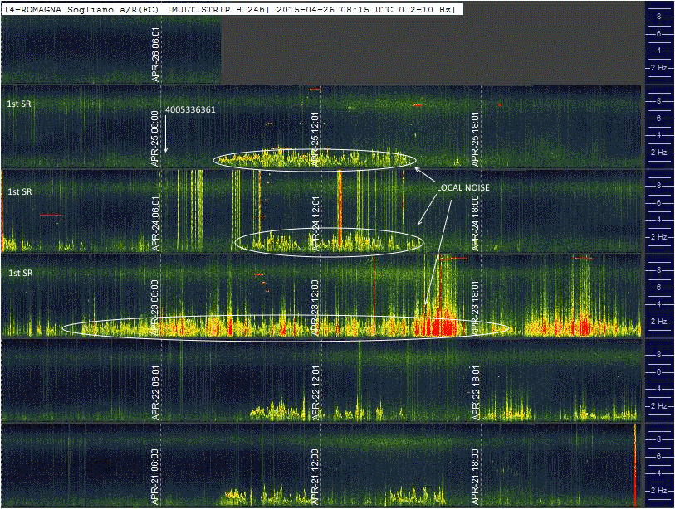Screen dimensions: 675x509
Task: Click the large red burst in APR-23 strip
Action: pyautogui.click(x=440, y=323)
